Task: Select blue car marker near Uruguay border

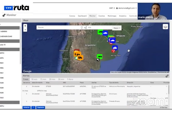Action: click(105, 33)
